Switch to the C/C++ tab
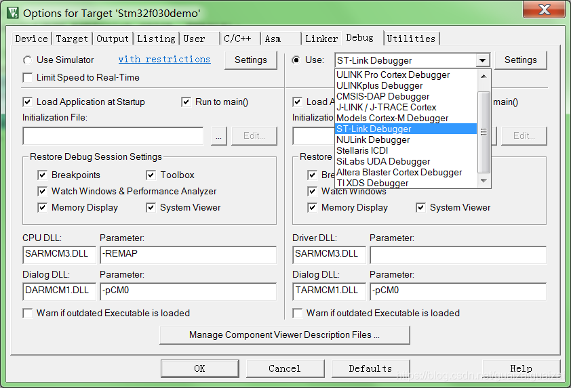Viewport: 571px width, 388px height. (240, 39)
